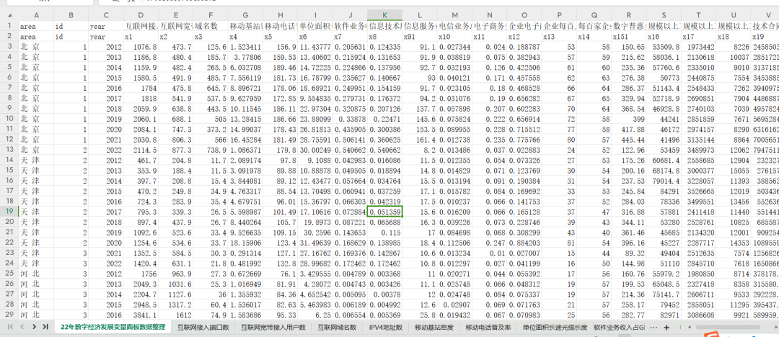
Task: Switch to the 互联网宽带接入用户数 sheet tab
Action: click(x=273, y=327)
